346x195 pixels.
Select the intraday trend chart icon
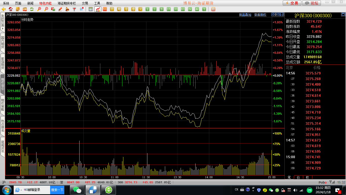point(98,9)
